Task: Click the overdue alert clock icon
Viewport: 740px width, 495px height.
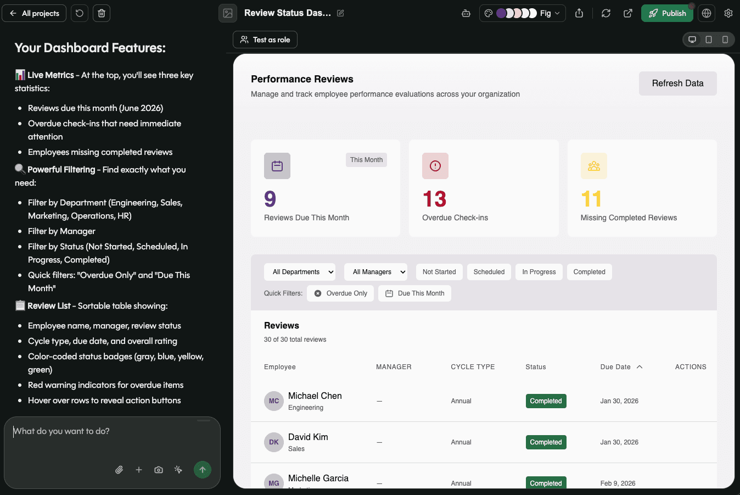Action: coord(435,166)
